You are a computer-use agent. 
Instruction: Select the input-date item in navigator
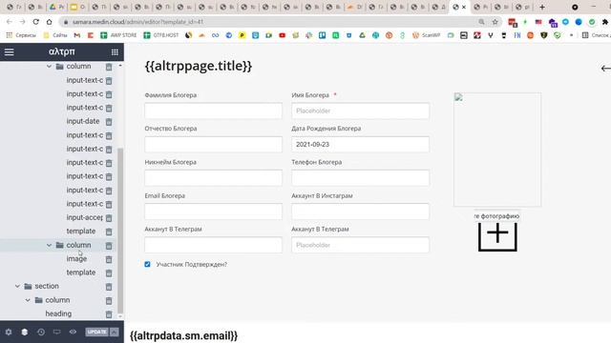click(83, 121)
